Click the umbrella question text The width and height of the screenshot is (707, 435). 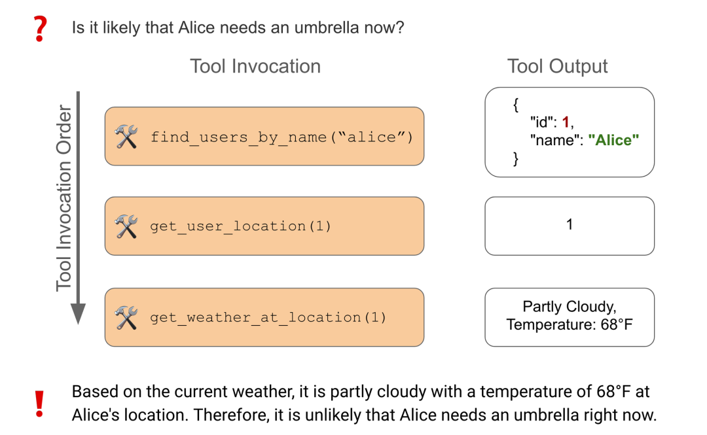[x=238, y=28]
